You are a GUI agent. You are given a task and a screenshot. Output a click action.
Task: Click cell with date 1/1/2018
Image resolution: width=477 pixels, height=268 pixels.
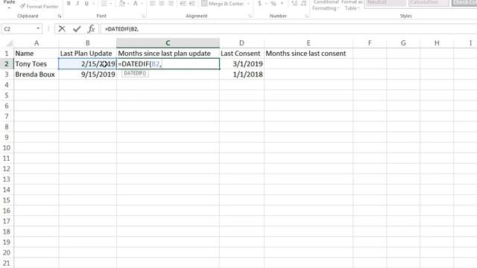[x=241, y=74]
